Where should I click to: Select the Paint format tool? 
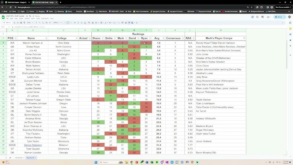24,23
